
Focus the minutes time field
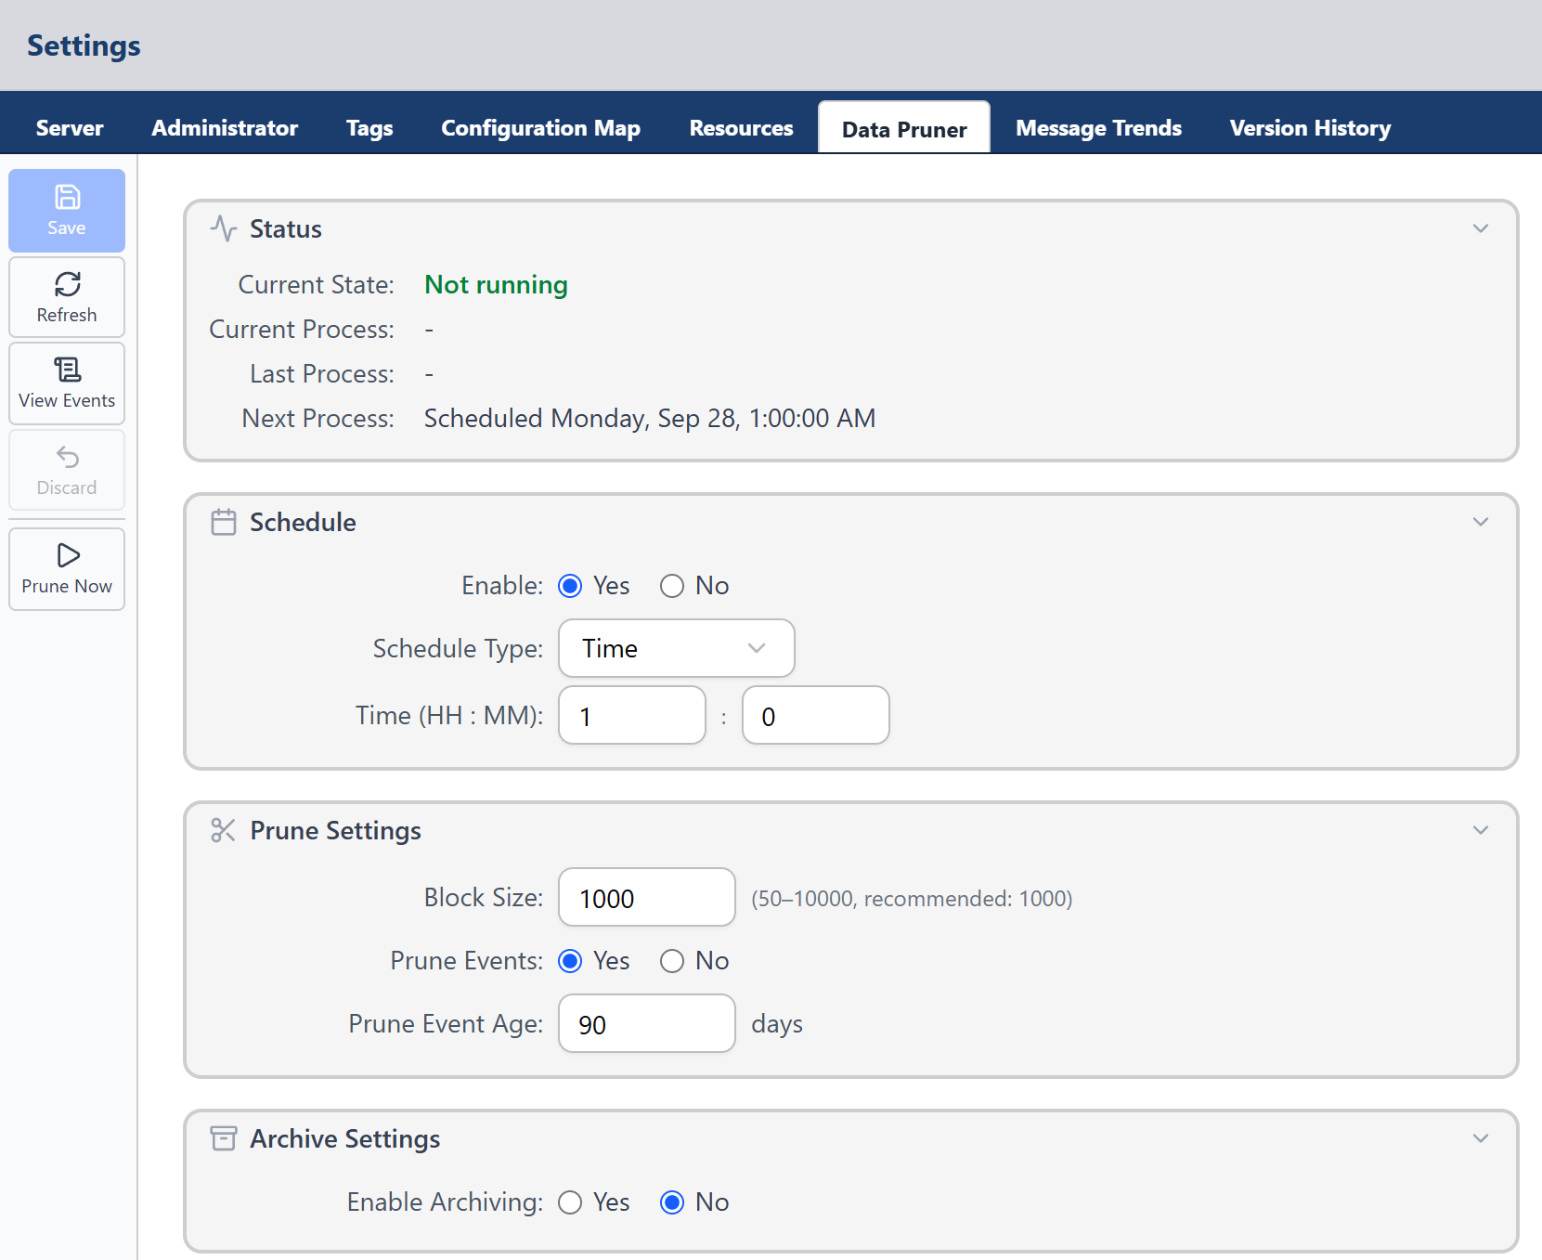click(816, 715)
